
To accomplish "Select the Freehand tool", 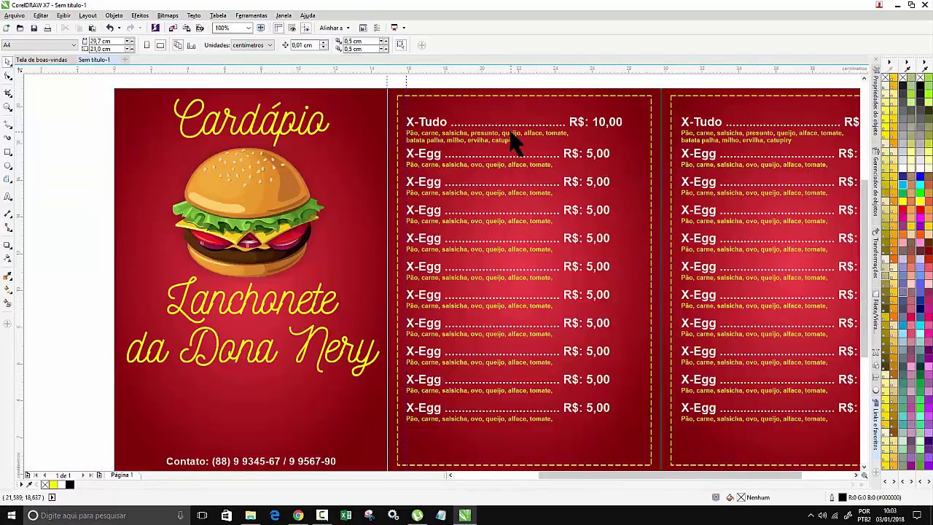I will (8, 123).
